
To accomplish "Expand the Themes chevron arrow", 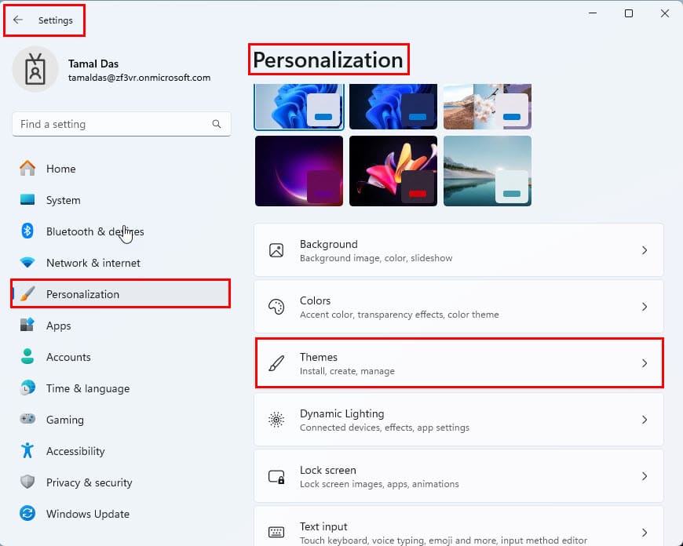I will [x=645, y=363].
